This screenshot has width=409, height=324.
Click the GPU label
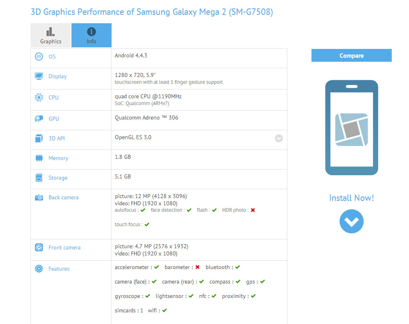point(54,119)
